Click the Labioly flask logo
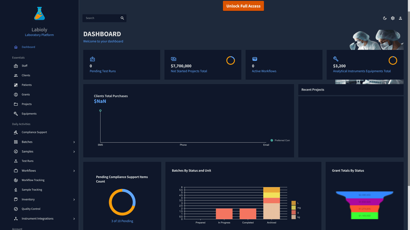The height and width of the screenshot is (230, 410). click(x=39, y=14)
